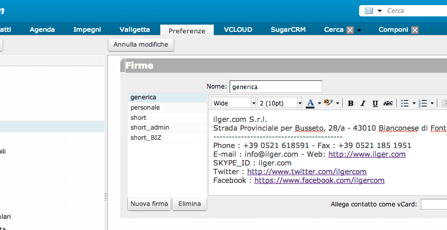Expand the Cerca tab dropdown arrow
Image resolution: width=447 pixels, height=230 pixels.
(x=359, y=30)
